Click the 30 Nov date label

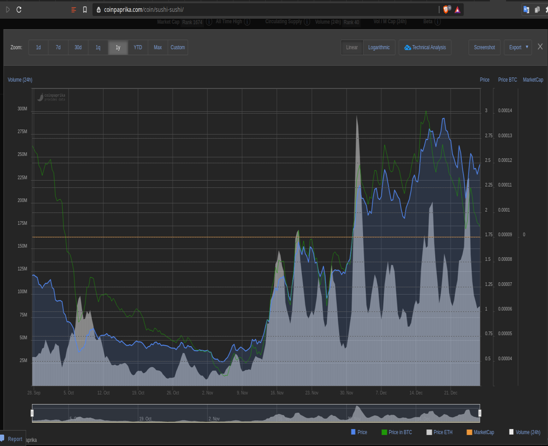[347, 393]
